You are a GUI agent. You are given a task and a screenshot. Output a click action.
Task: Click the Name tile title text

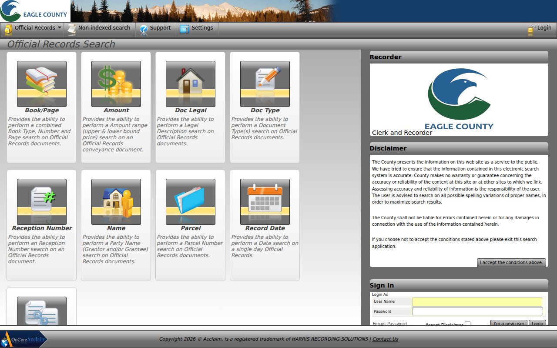coord(116,228)
